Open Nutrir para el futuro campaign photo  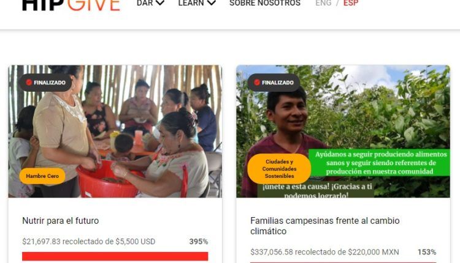coord(115,131)
